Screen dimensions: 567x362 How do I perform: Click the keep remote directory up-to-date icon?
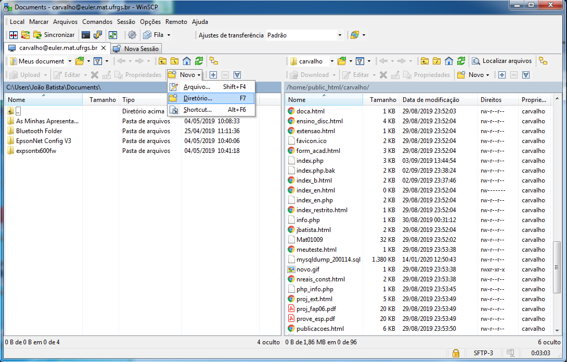click(x=113, y=35)
